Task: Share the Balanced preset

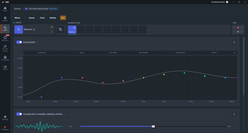Action: [x=34, y=29]
